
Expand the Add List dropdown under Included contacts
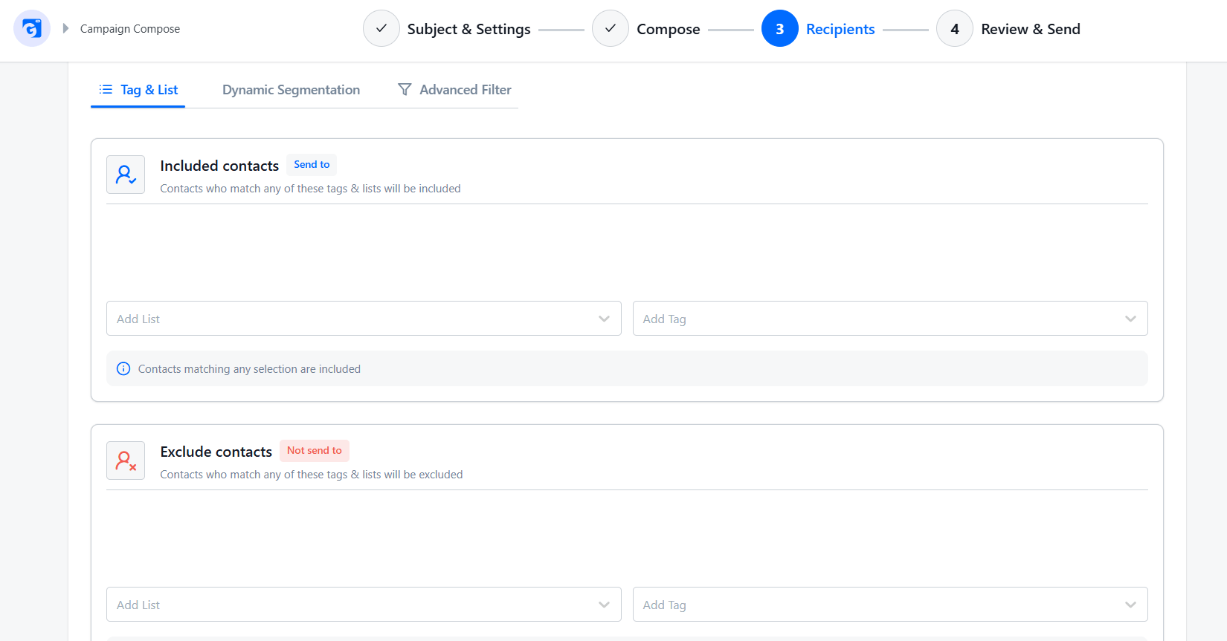click(x=364, y=318)
